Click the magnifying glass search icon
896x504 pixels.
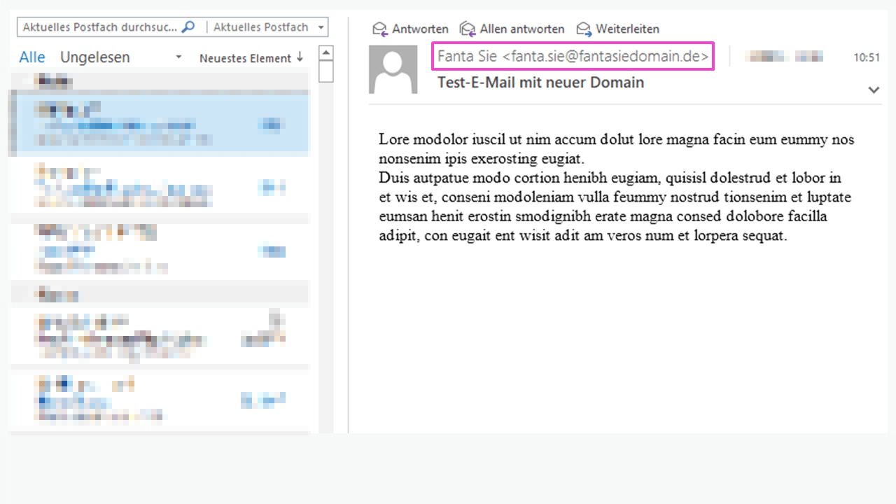(188, 27)
